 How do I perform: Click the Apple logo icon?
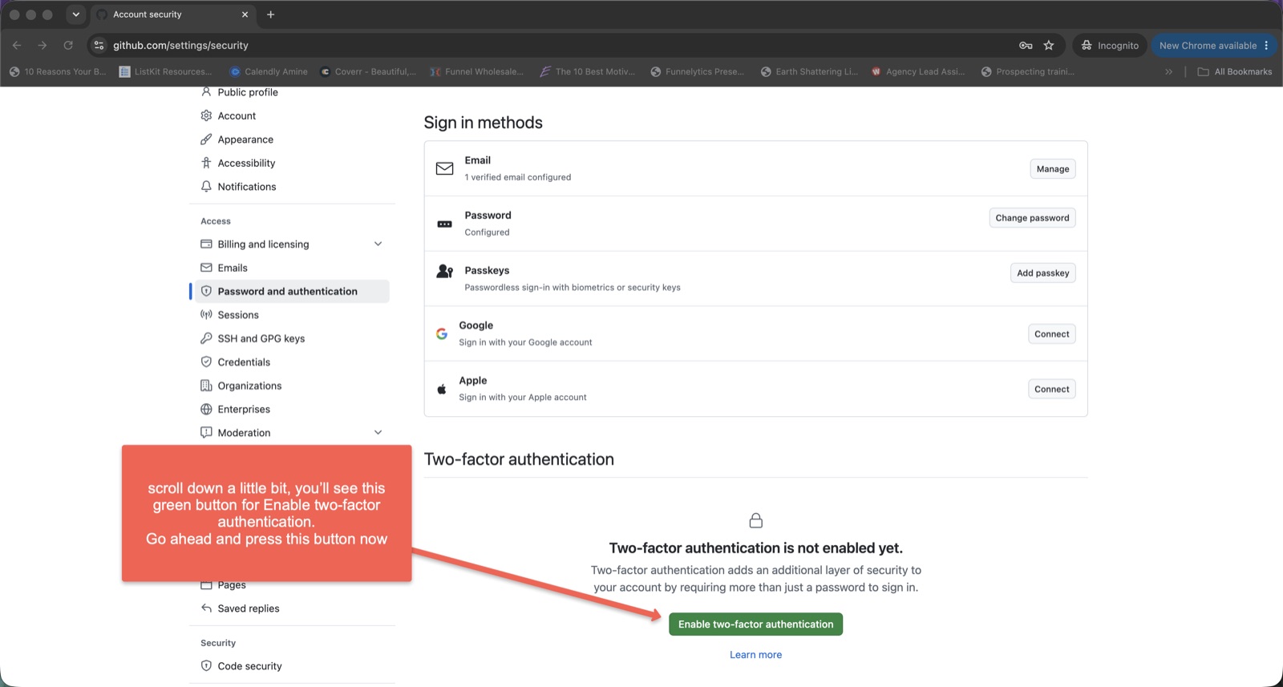[x=442, y=389]
